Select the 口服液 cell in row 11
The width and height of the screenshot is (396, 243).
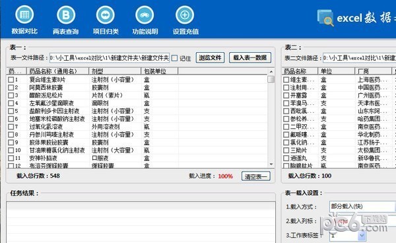[100, 158]
